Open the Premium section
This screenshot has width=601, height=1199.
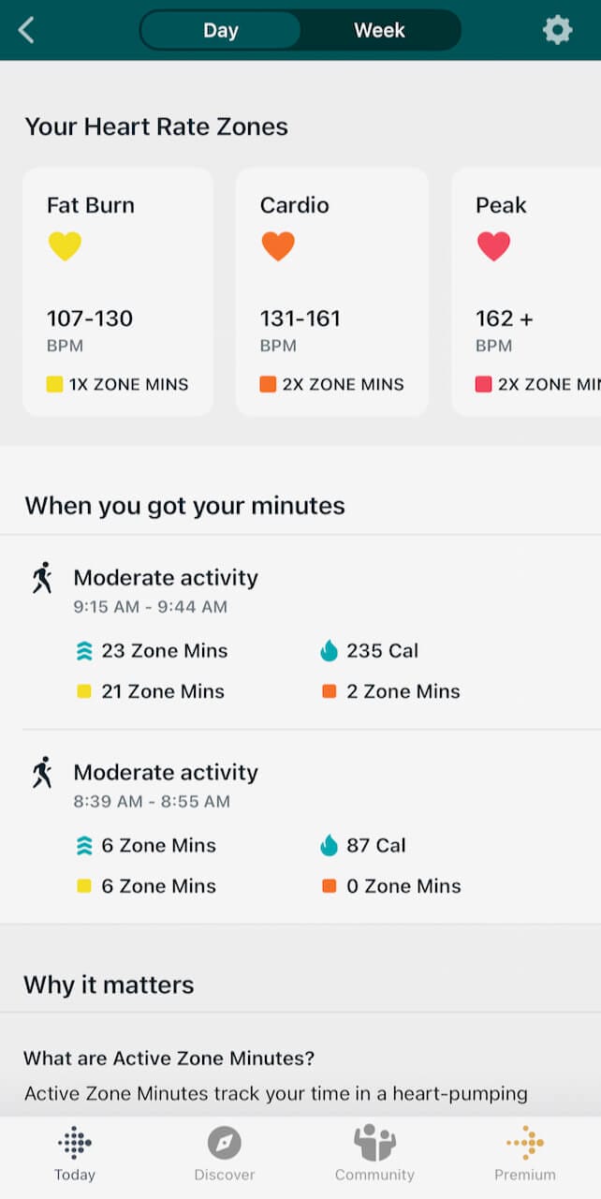[x=525, y=1144]
